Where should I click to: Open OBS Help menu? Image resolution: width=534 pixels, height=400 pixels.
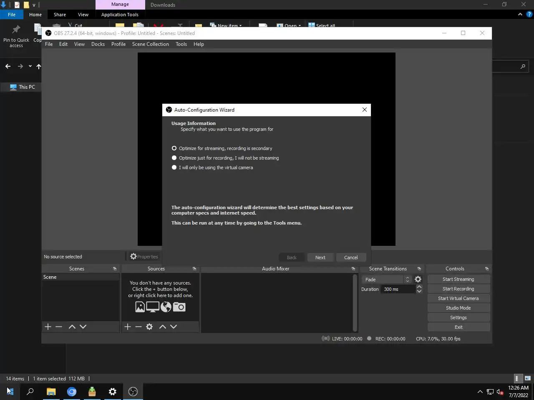pos(199,44)
